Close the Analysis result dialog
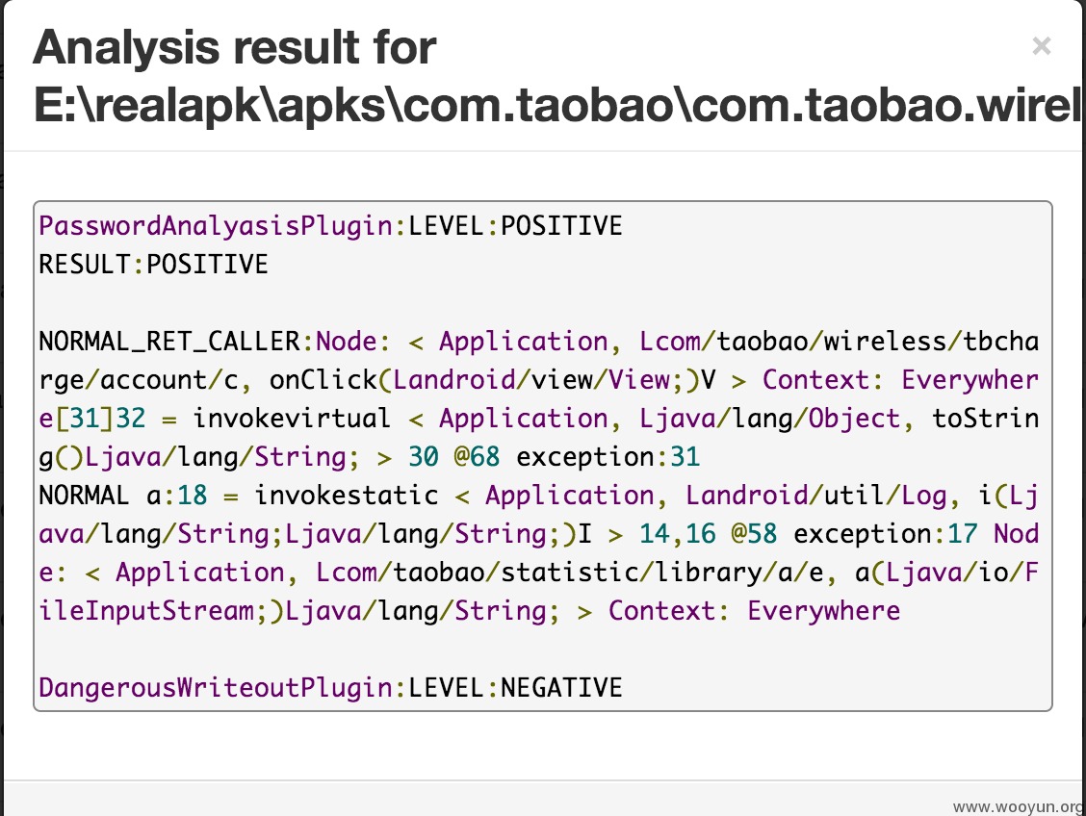Screen dimensions: 1086x816 point(1041,46)
